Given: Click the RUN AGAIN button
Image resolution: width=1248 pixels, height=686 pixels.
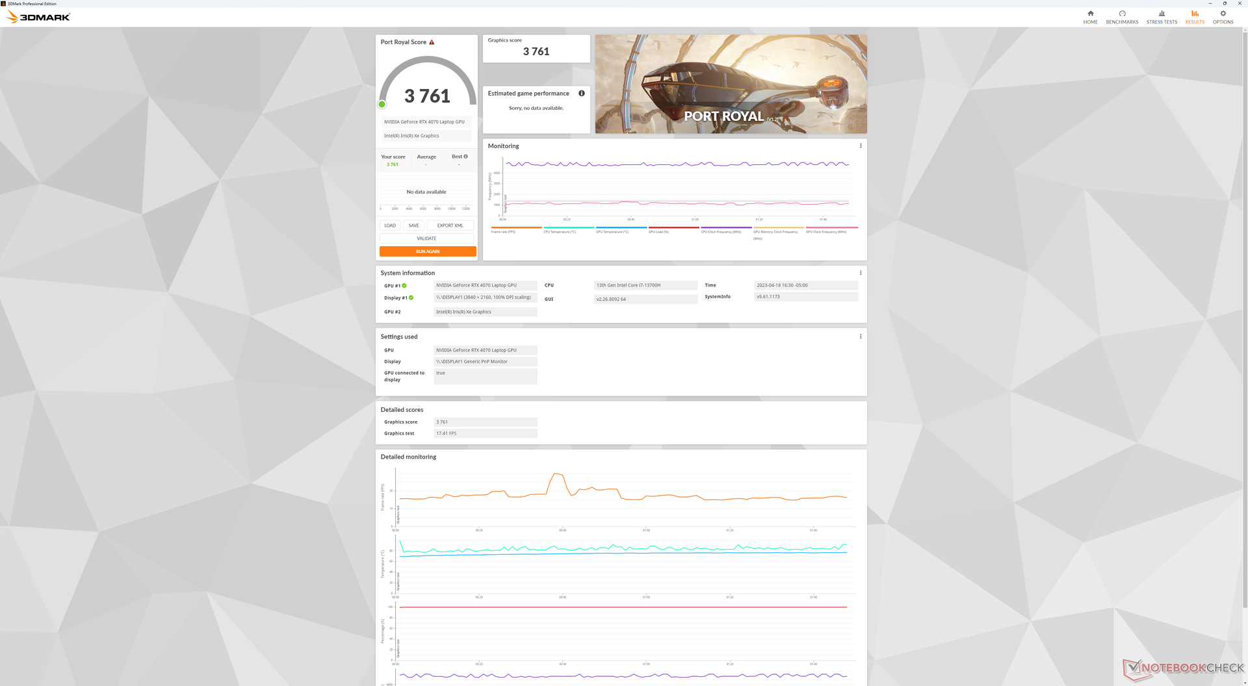Looking at the screenshot, I should click(428, 251).
